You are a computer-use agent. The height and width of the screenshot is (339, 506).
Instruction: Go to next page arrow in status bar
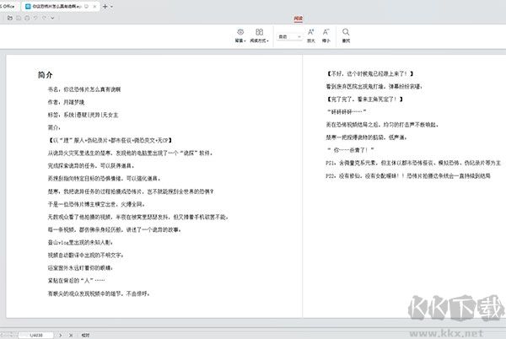[61, 335]
